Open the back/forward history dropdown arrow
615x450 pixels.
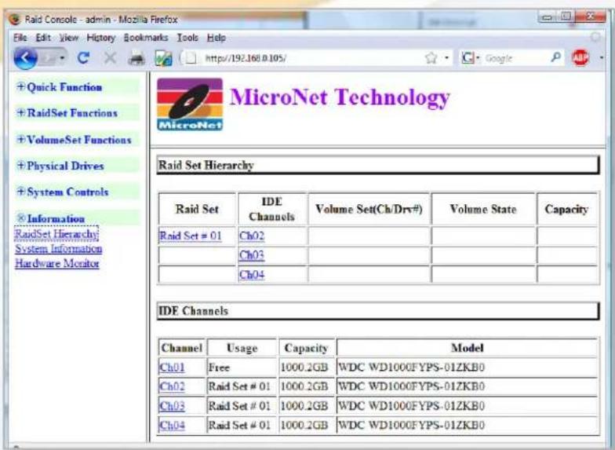62,58
